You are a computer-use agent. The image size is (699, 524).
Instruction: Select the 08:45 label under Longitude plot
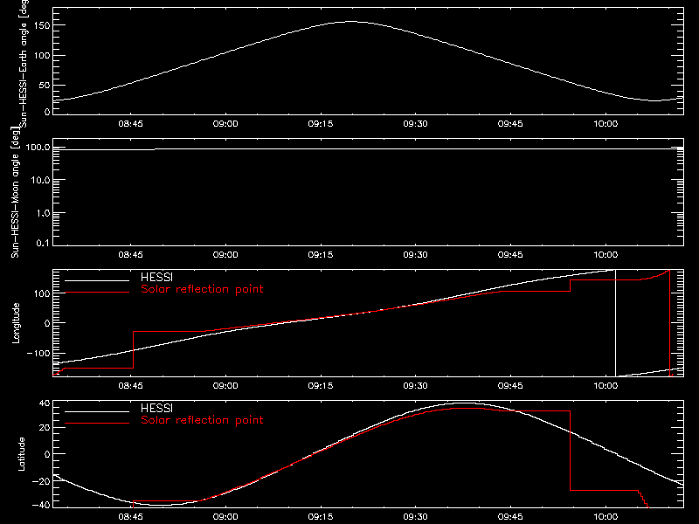click(130, 386)
